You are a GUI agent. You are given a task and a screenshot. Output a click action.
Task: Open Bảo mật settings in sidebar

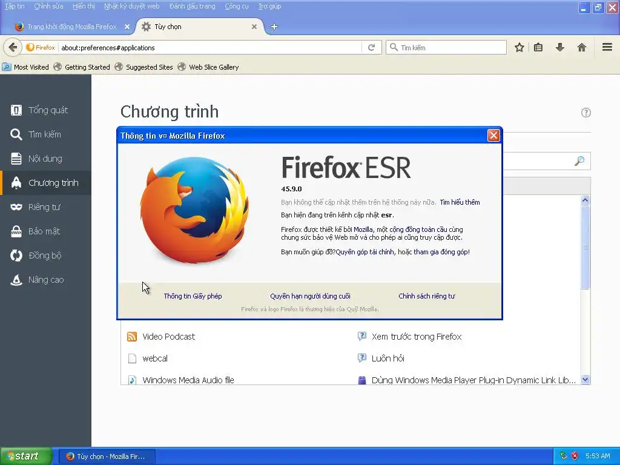[45, 231]
